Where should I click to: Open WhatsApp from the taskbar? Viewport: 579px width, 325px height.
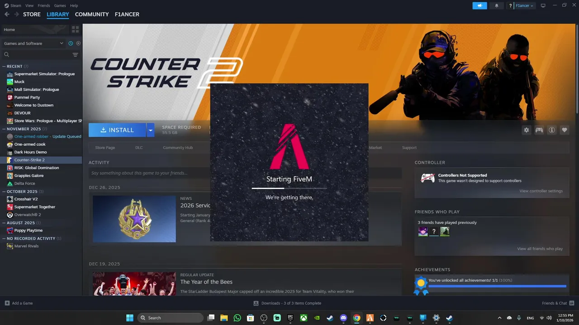point(237,318)
